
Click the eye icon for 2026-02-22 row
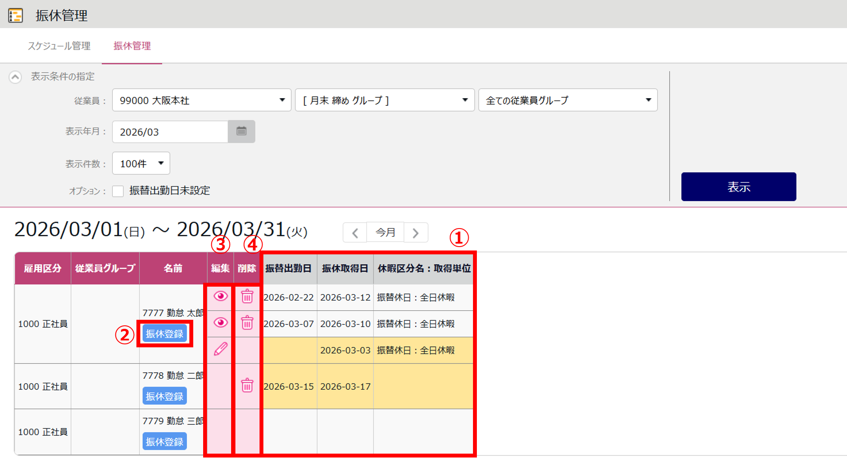tap(220, 297)
